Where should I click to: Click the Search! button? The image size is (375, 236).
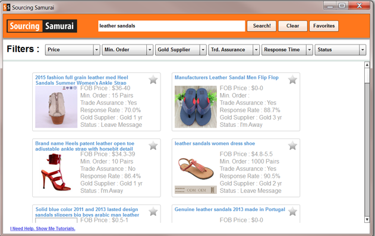(261, 25)
